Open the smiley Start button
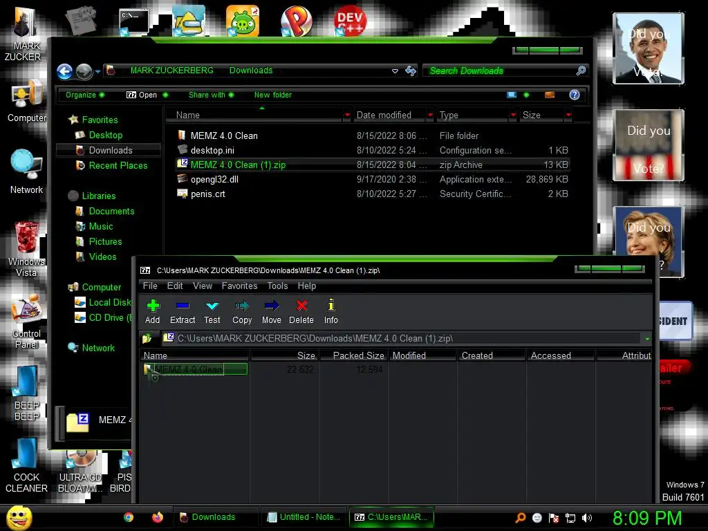Viewport: 708px width, 531px height. (x=19, y=517)
